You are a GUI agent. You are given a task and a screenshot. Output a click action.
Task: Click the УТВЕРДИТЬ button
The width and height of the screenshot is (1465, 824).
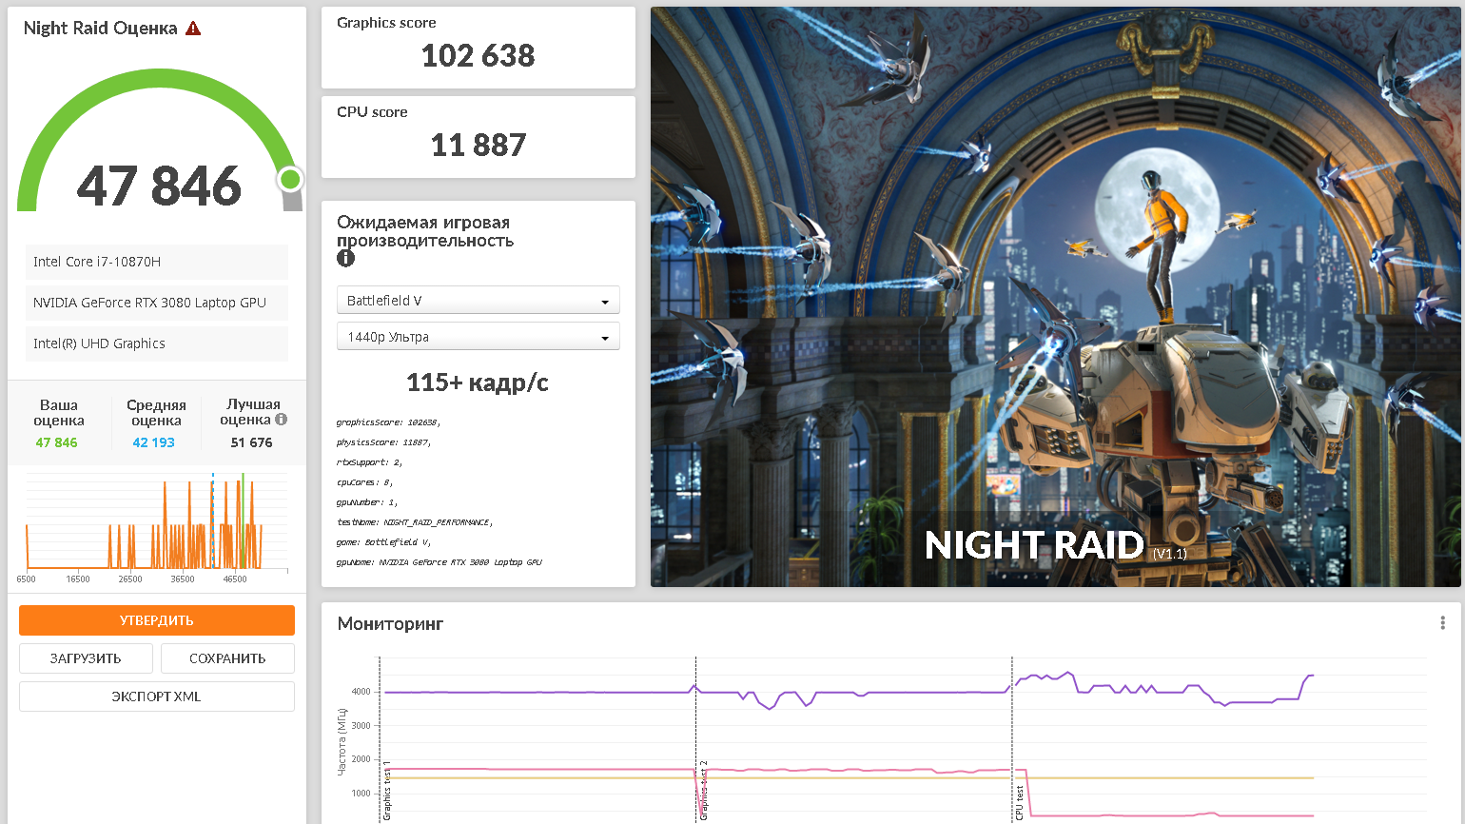coord(157,620)
